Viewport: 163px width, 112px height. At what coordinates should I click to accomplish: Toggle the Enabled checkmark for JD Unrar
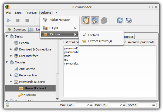click(x=93, y=35)
